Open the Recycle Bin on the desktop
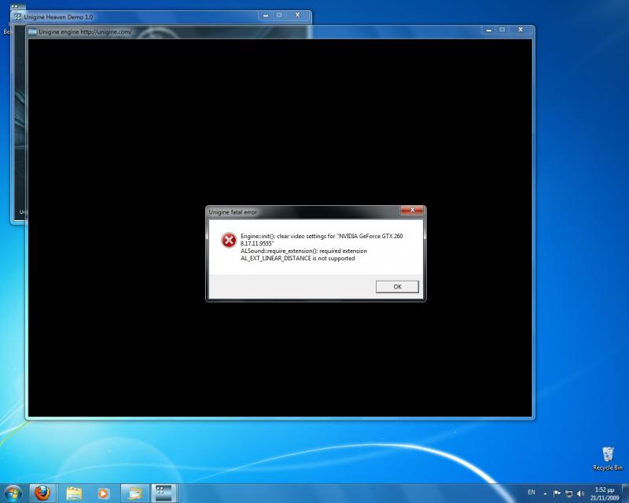 (x=608, y=458)
